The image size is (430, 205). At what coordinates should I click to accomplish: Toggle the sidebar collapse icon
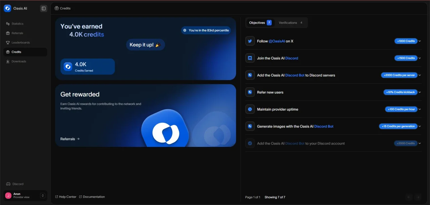43,8
